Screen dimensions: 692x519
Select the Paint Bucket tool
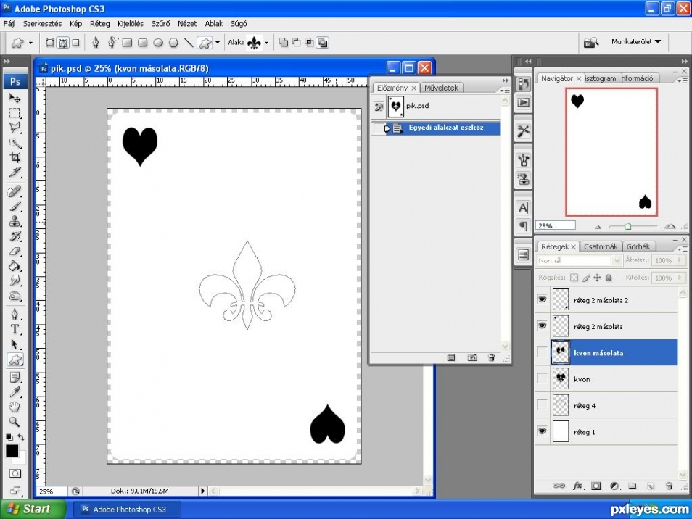click(x=15, y=266)
